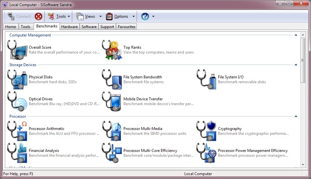Screen dimensions: 311x179
Task: Switch to the Favourites tab
Action: [127, 27]
